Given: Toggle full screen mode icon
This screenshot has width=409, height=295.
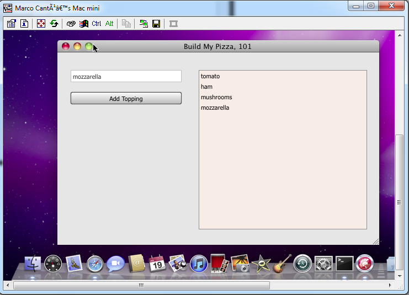Looking at the screenshot, I should point(41,24).
